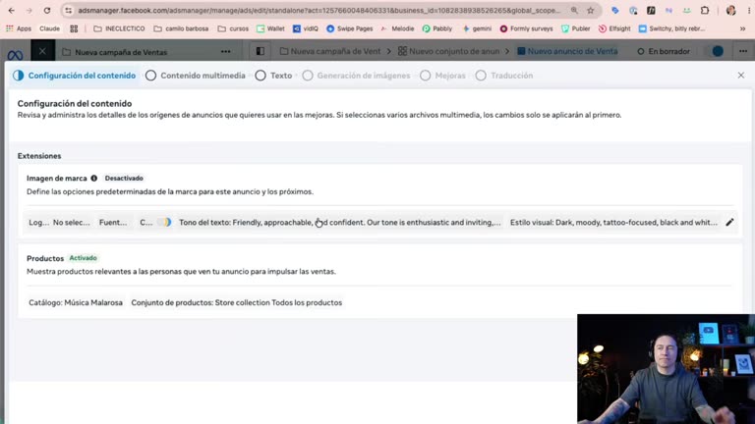Open Publer bookmark
Screen dimensions: 755x424
coord(575,28)
